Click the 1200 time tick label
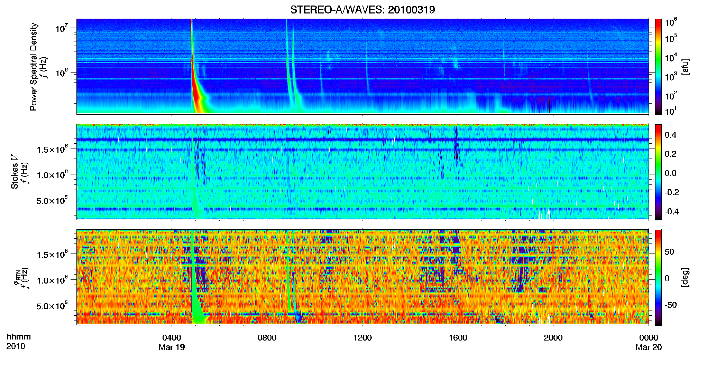The image size is (725, 373). 362,337
